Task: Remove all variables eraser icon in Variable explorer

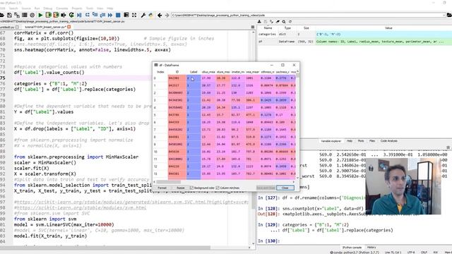Action: tap(278, 22)
